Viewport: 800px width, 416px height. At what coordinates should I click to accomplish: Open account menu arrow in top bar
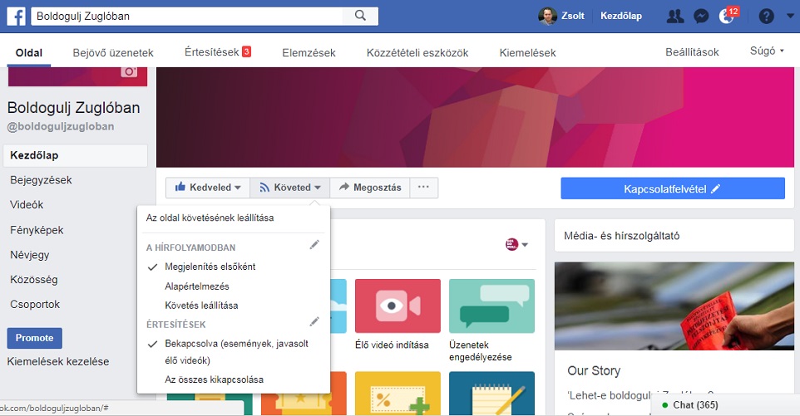[790, 16]
